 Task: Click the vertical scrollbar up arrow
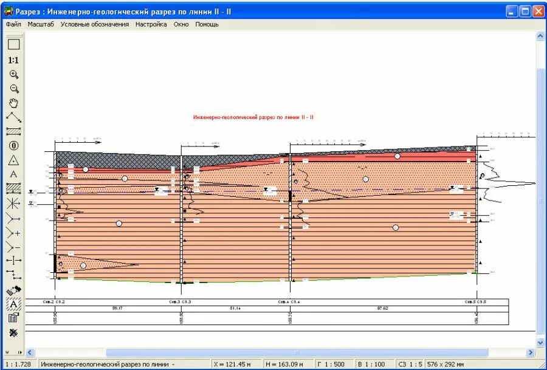click(x=540, y=36)
